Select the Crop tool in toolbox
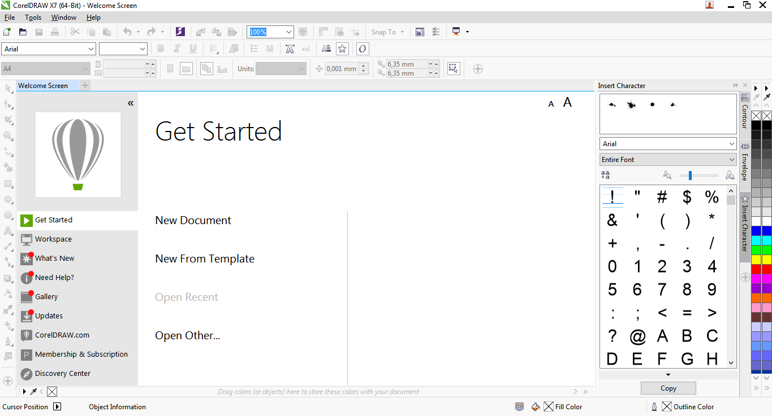The width and height of the screenshot is (772, 416). tap(8, 120)
